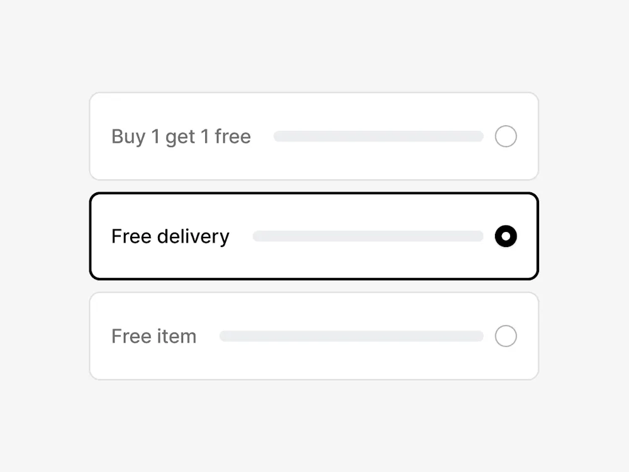Enable the empty radio circle in the top card
The width and height of the screenshot is (629, 472).
pos(506,136)
